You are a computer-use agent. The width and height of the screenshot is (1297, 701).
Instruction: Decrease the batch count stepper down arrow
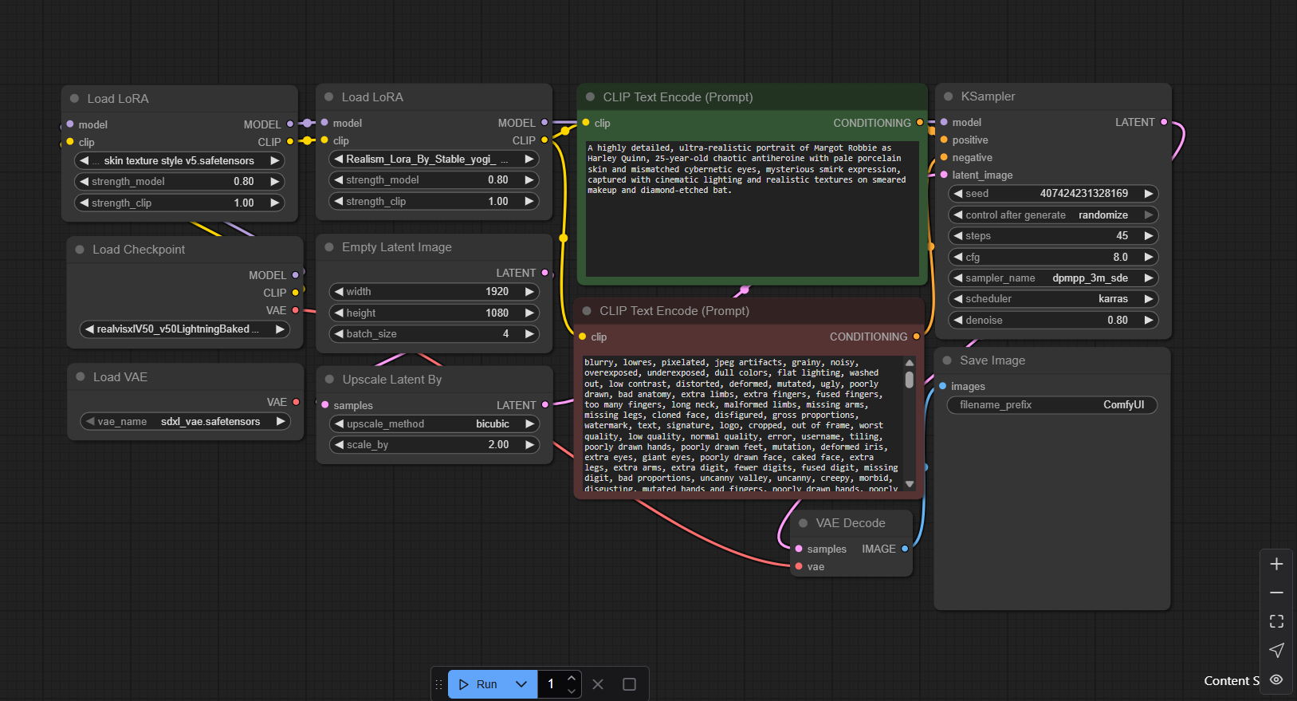tap(571, 691)
